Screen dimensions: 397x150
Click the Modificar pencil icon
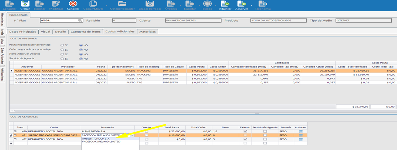tap(56, 4)
